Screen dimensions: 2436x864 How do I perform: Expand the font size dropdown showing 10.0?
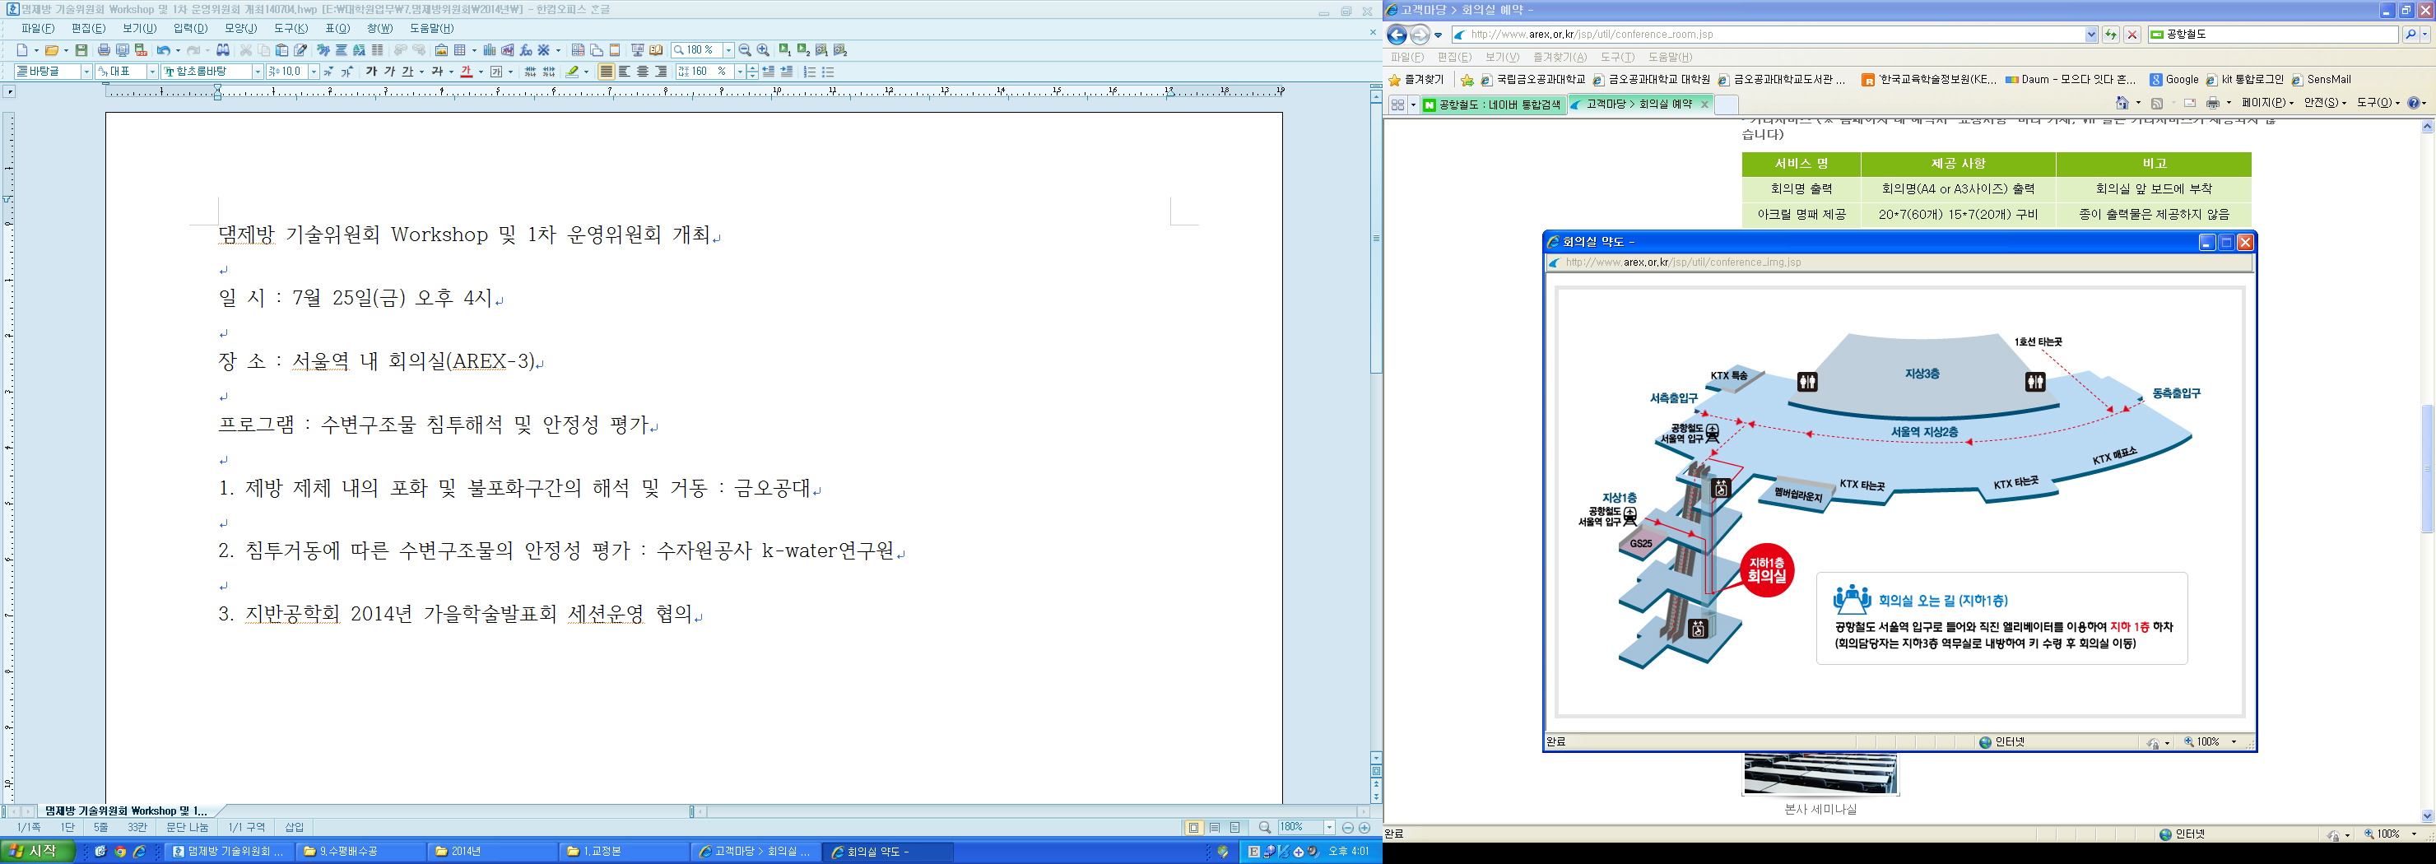click(314, 72)
